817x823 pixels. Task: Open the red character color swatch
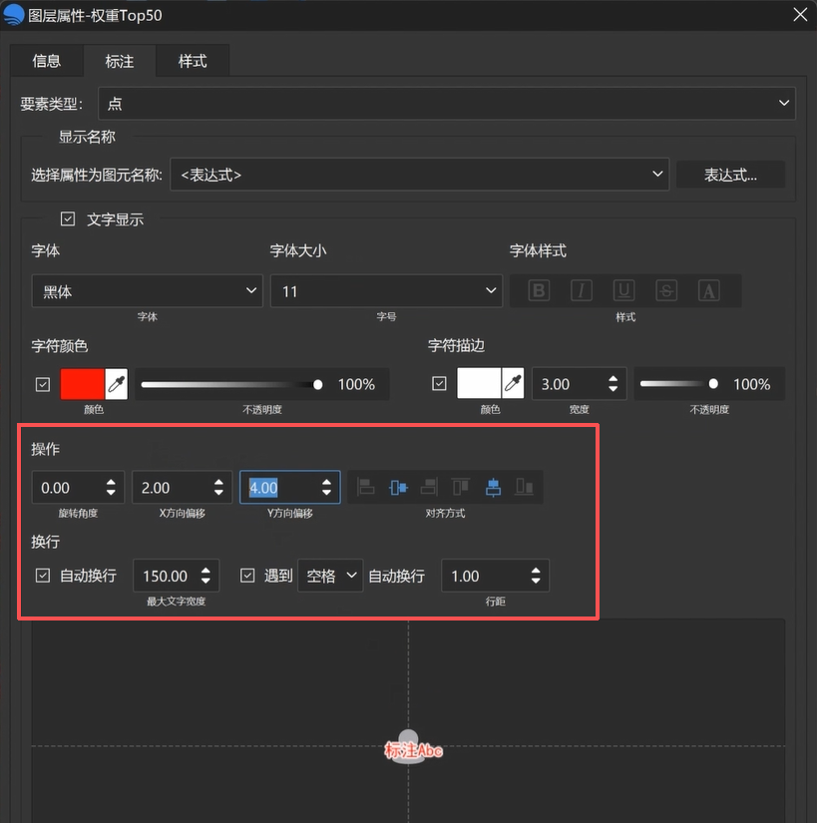[x=83, y=384]
